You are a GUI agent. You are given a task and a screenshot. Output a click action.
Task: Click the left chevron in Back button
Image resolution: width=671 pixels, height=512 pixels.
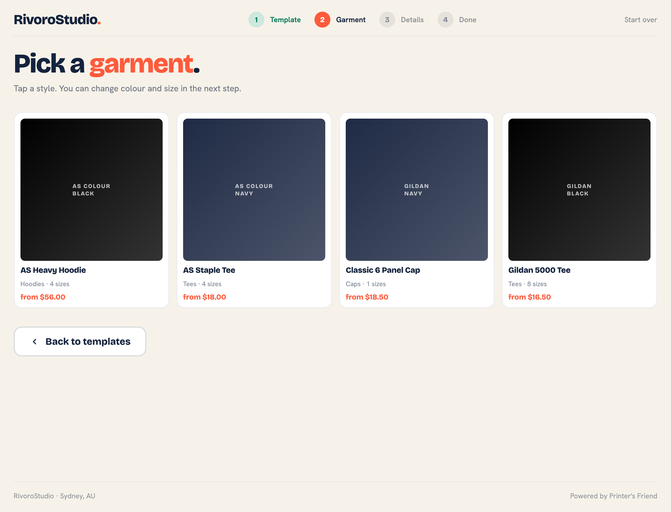click(35, 342)
